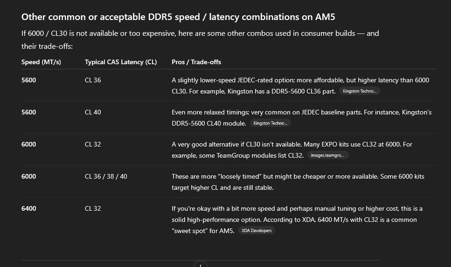Click the "sweet spot" for AM5 text
Screen dimensions: 451x267
coord(203,231)
